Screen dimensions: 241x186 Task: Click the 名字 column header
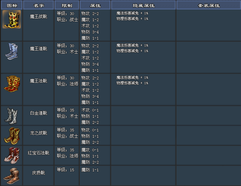(x=38, y=6)
